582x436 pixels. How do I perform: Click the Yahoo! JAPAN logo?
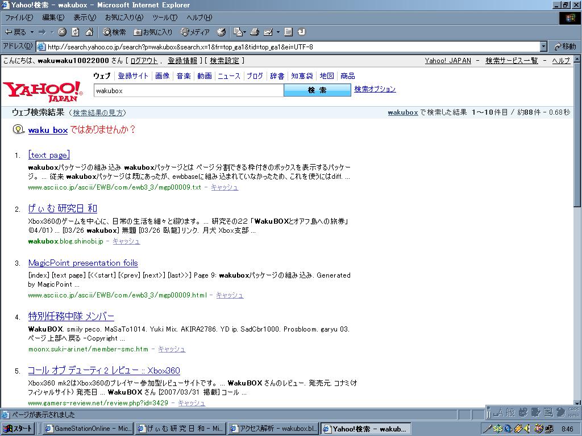click(43, 91)
